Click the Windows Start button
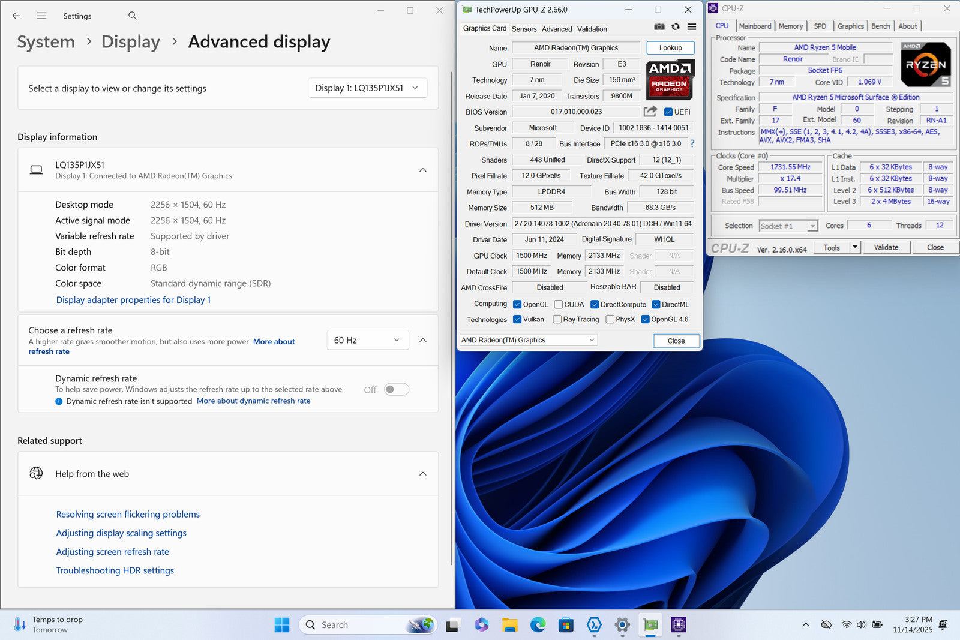Viewport: 960px width, 640px height. [x=282, y=625]
